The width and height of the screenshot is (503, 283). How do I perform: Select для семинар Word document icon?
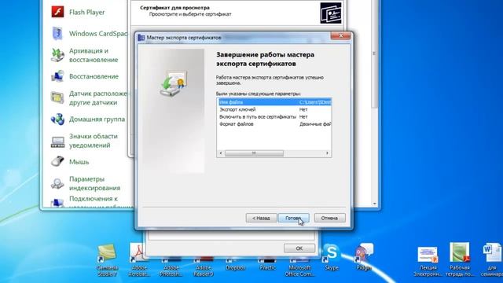tap(492, 260)
